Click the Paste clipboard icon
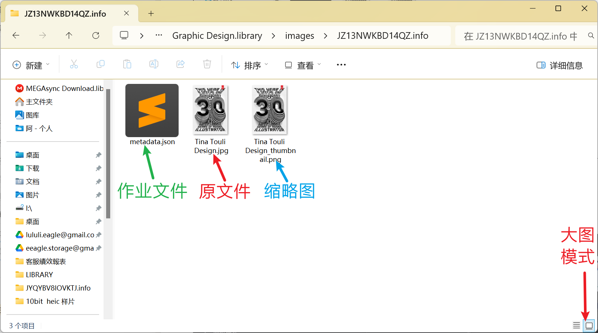Image resolution: width=598 pixels, height=333 pixels. (127, 65)
